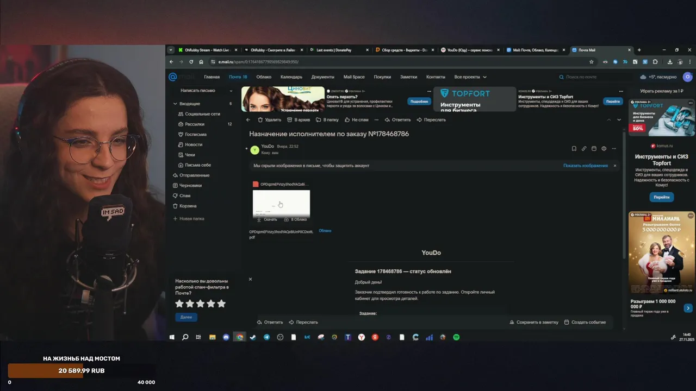The width and height of the screenshot is (696, 391).
Task: Click the link icon on the email header
Action: click(584, 148)
